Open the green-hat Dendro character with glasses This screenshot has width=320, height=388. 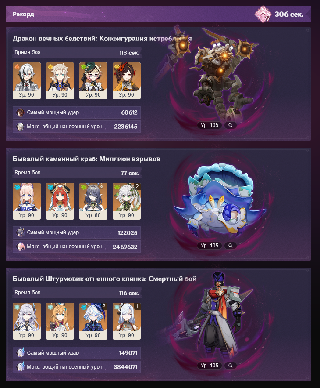point(93,81)
